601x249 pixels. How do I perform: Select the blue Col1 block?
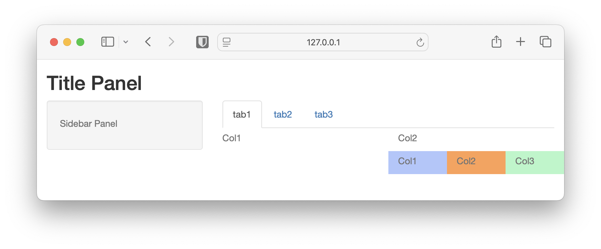coord(418,163)
